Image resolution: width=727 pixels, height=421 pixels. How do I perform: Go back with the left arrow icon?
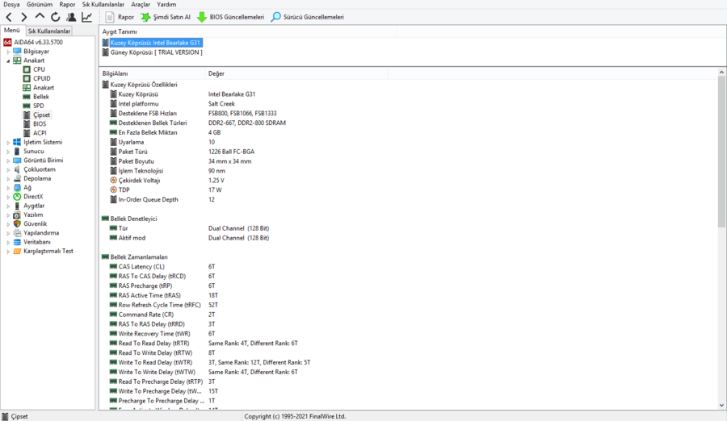(x=9, y=17)
